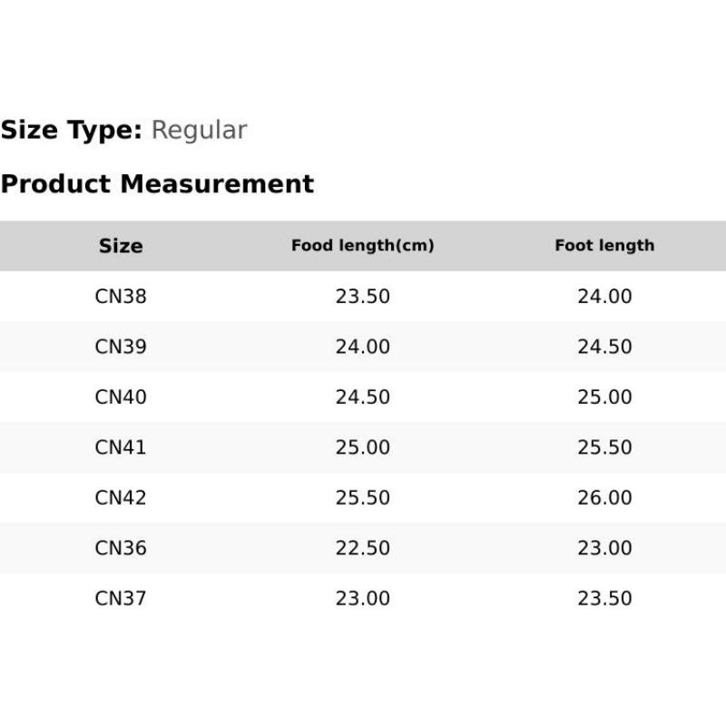The height and width of the screenshot is (726, 726).
Task: Click the Food length(cm) column header
Action: [363, 246]
